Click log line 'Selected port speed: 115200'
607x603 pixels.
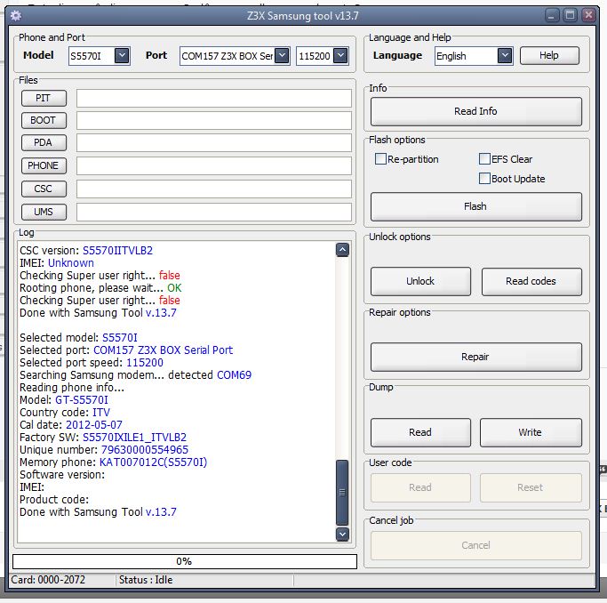click(x=92, y=363)
